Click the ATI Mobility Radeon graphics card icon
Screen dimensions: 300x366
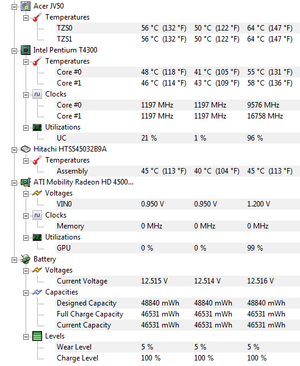(x=26, y=182)
